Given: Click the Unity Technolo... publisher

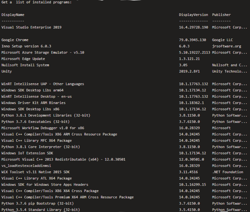Looking at the screenshot, I should click(x=229, y=71).
